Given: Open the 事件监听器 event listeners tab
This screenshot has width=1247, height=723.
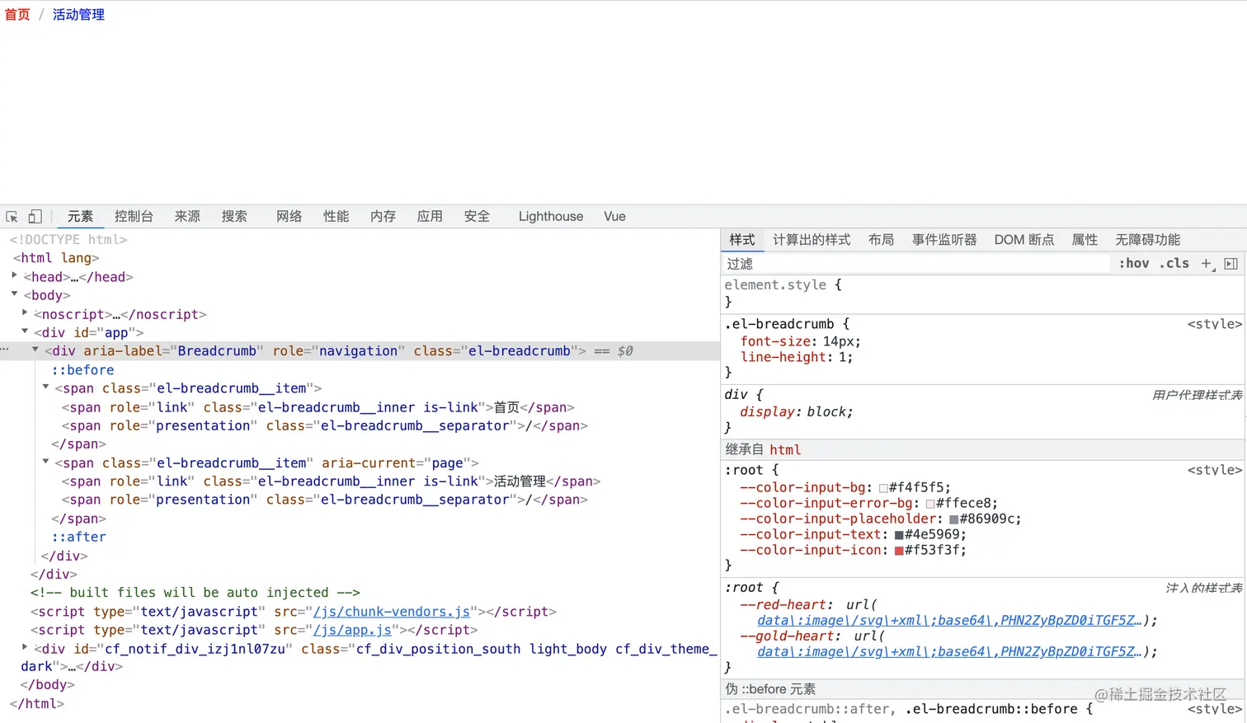Looking at the screenshot, I should (944, 240).
